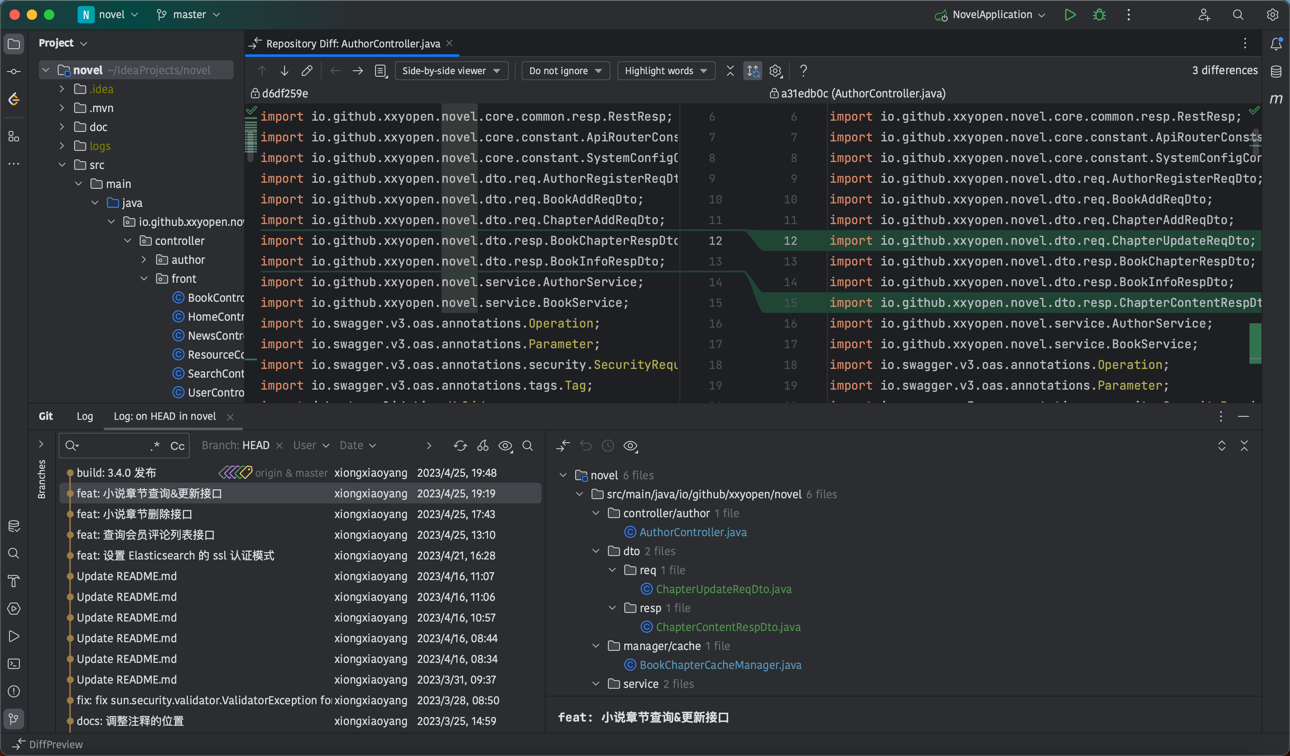Viewport: 1290px width, 756px height.
Task: Toggle match case Cc in log search
Action: point(177,445)
